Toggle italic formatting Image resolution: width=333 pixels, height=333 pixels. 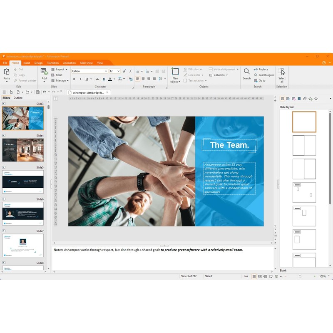point(80,79)
